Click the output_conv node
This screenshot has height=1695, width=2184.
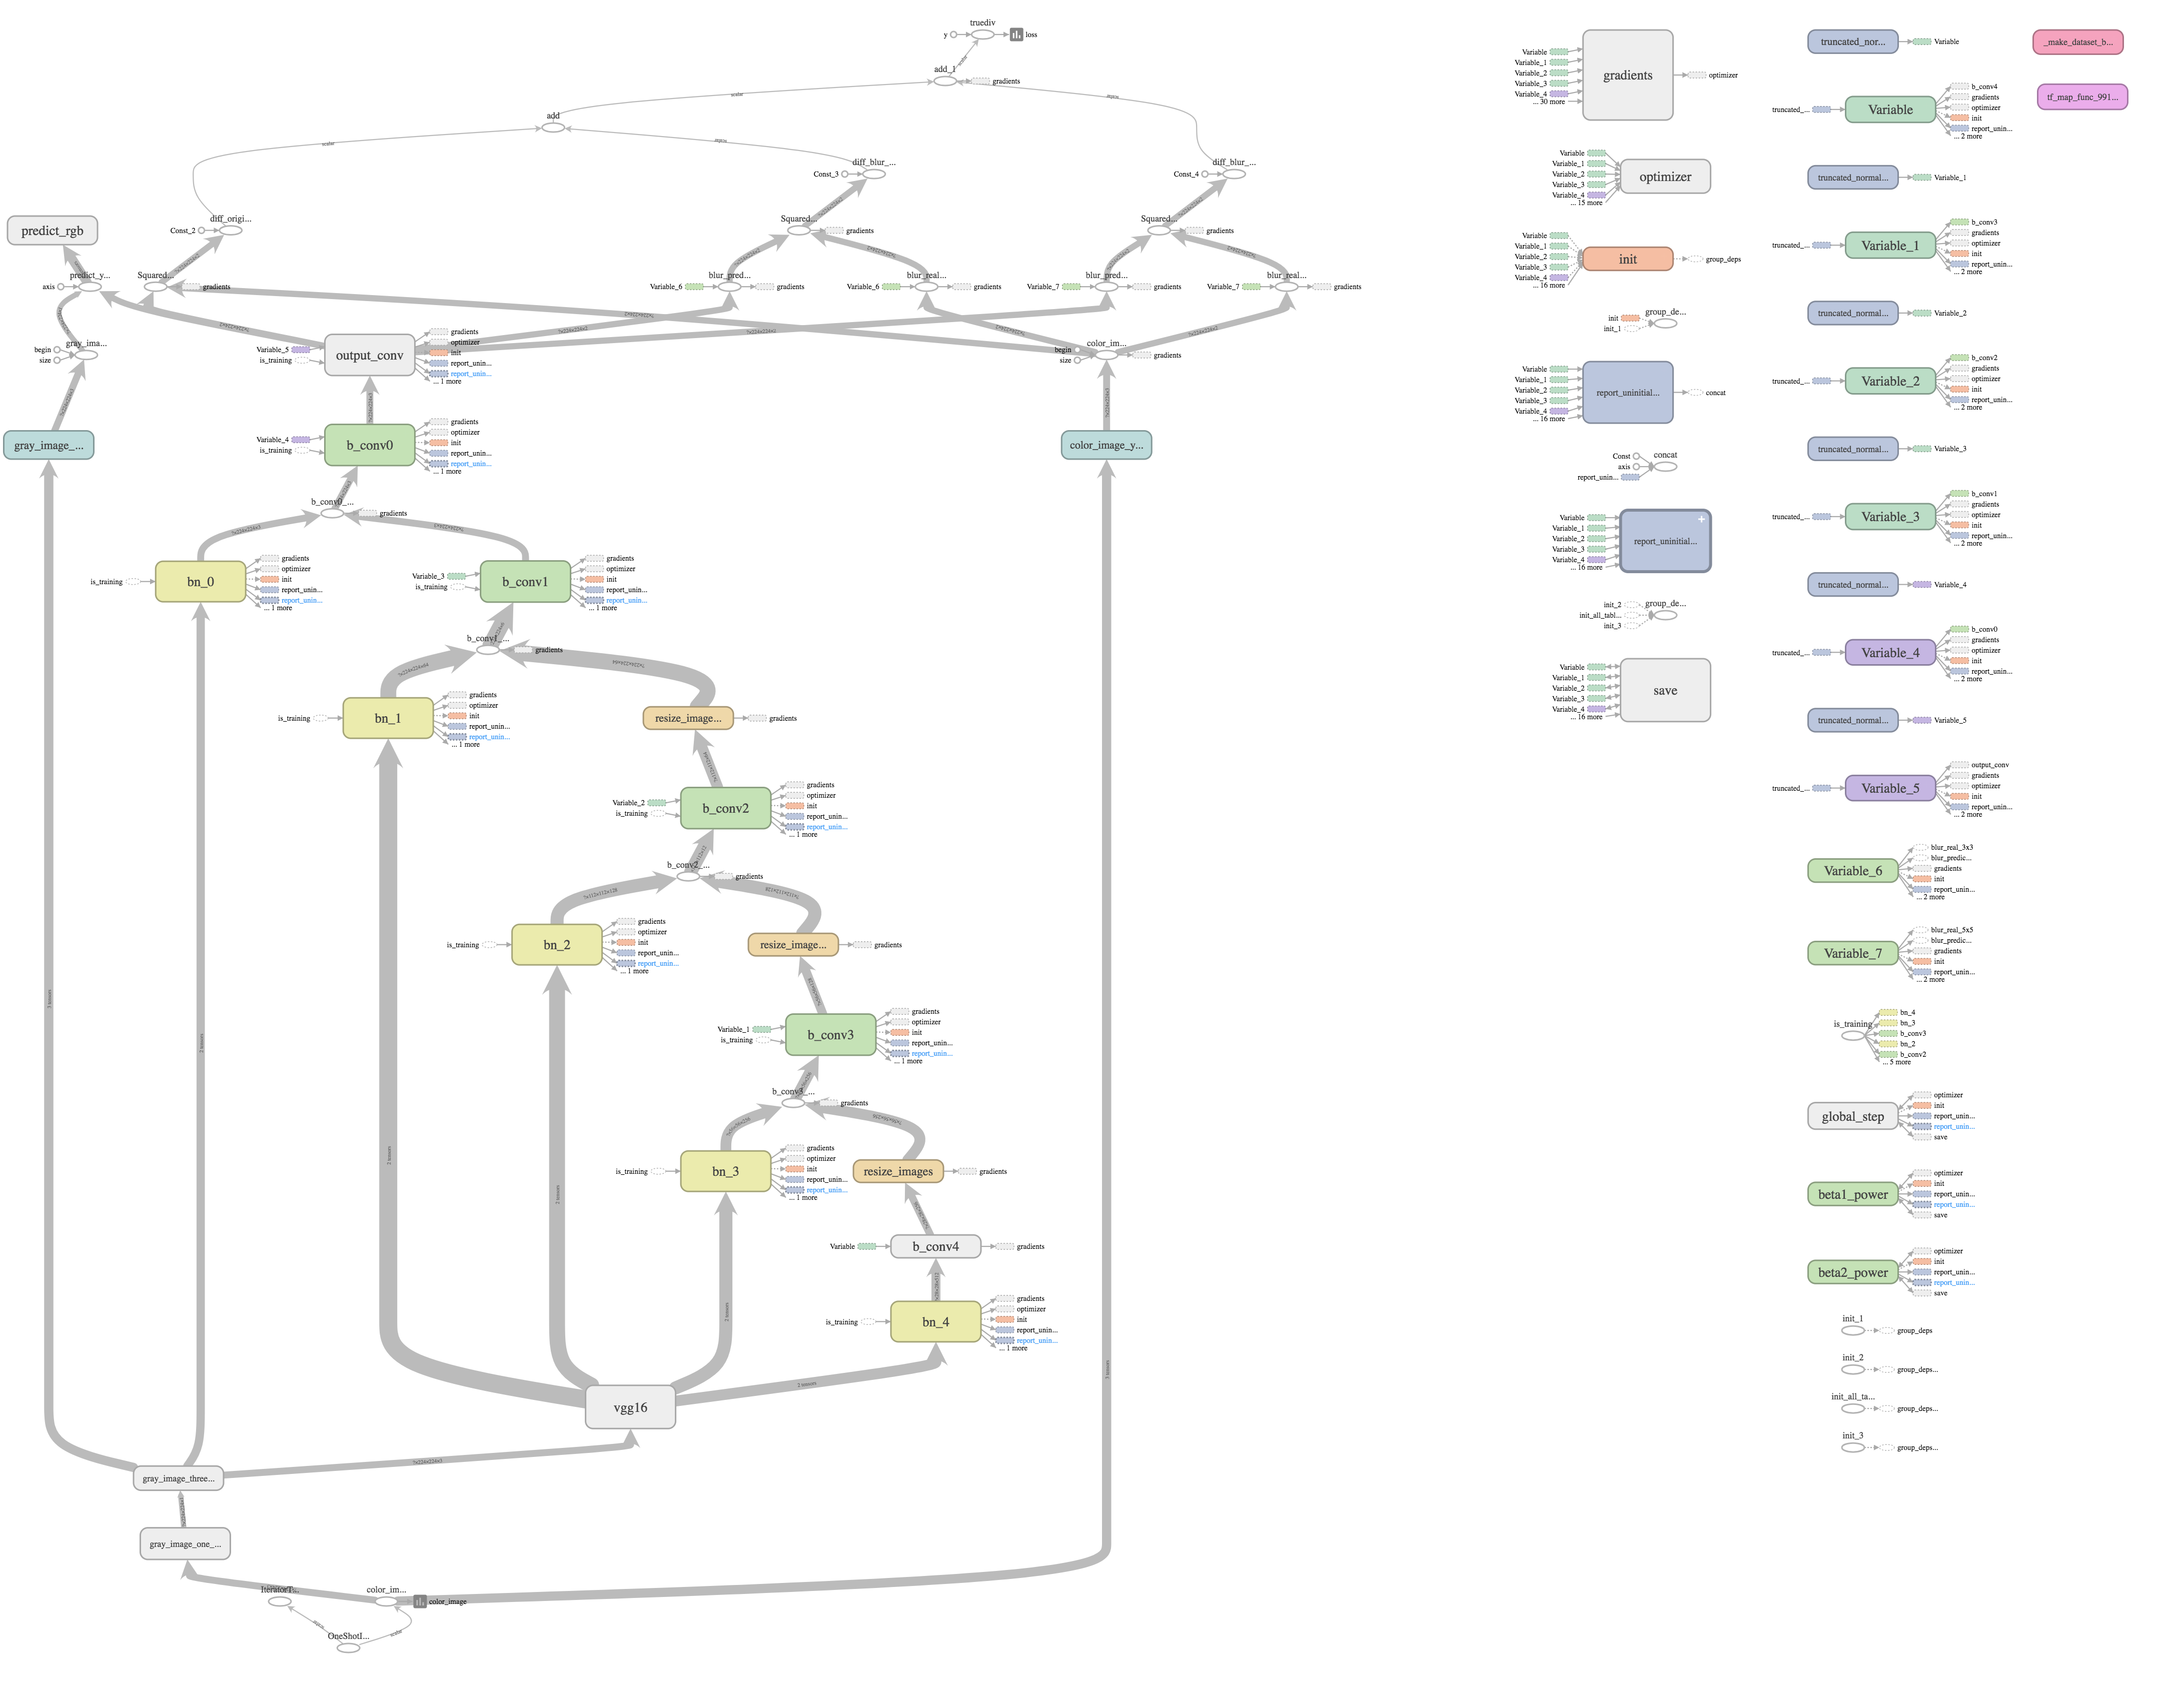point(369,355)
